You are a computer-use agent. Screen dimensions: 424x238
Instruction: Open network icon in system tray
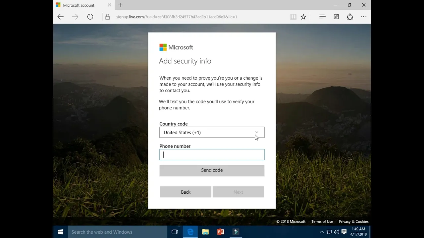tap(329, 232)
